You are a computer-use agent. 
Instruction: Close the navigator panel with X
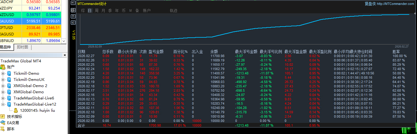pyautogui.click(x=65, y=55)
